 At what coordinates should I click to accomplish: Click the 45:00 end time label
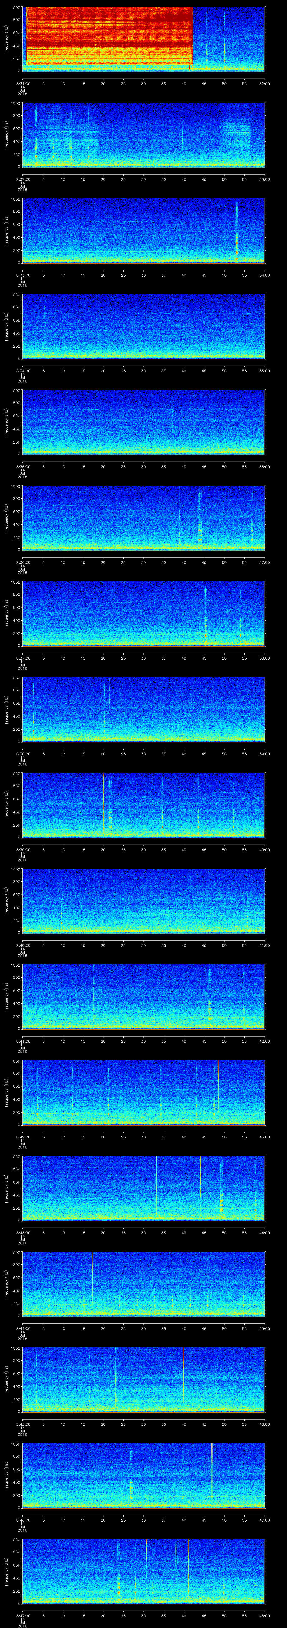coord(264,1328)
